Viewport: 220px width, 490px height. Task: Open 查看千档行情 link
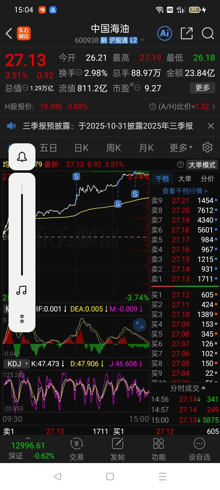click(185, 191)
